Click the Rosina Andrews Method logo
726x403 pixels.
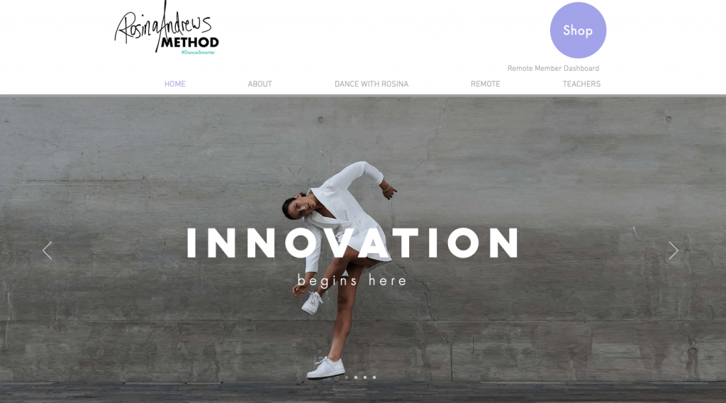[x=167, y=28]
